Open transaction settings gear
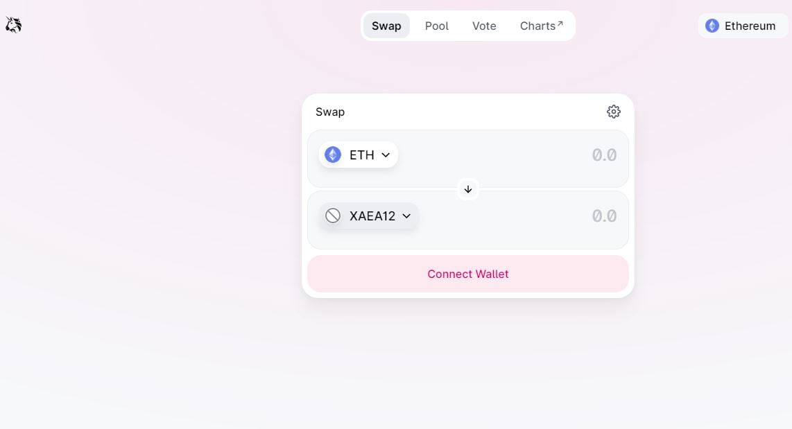Viewport: 792px width, 429px height. pyautogui.click(x=613, y=112)
